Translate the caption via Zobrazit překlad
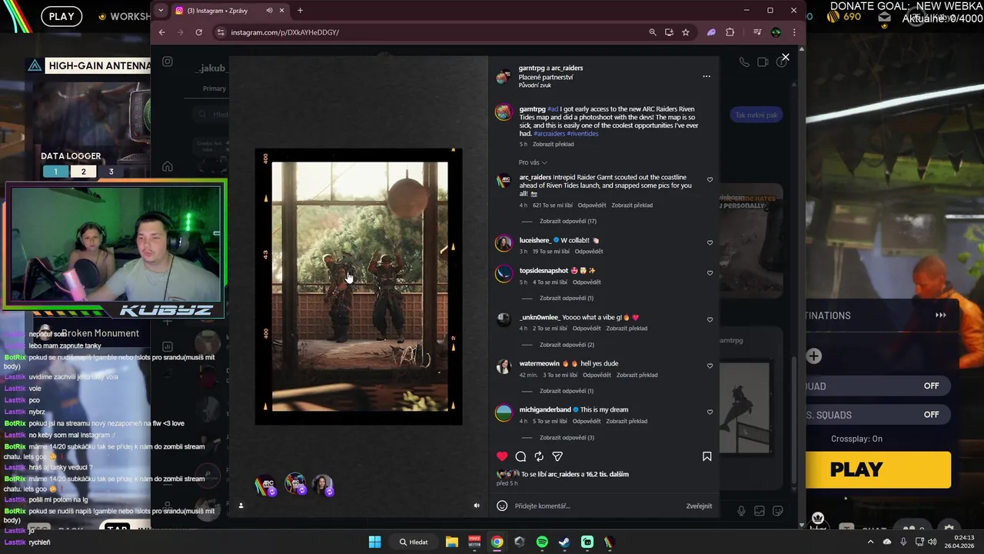The width and height of the screenshot is (984, 554). tap(553, 144)
